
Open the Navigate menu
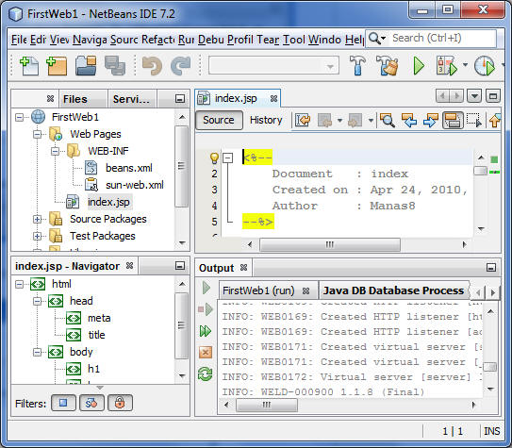pos(90,40)
